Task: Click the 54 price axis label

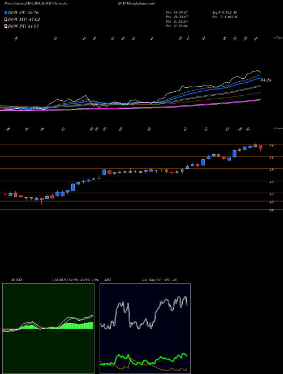Action: [x=271, y=145]
